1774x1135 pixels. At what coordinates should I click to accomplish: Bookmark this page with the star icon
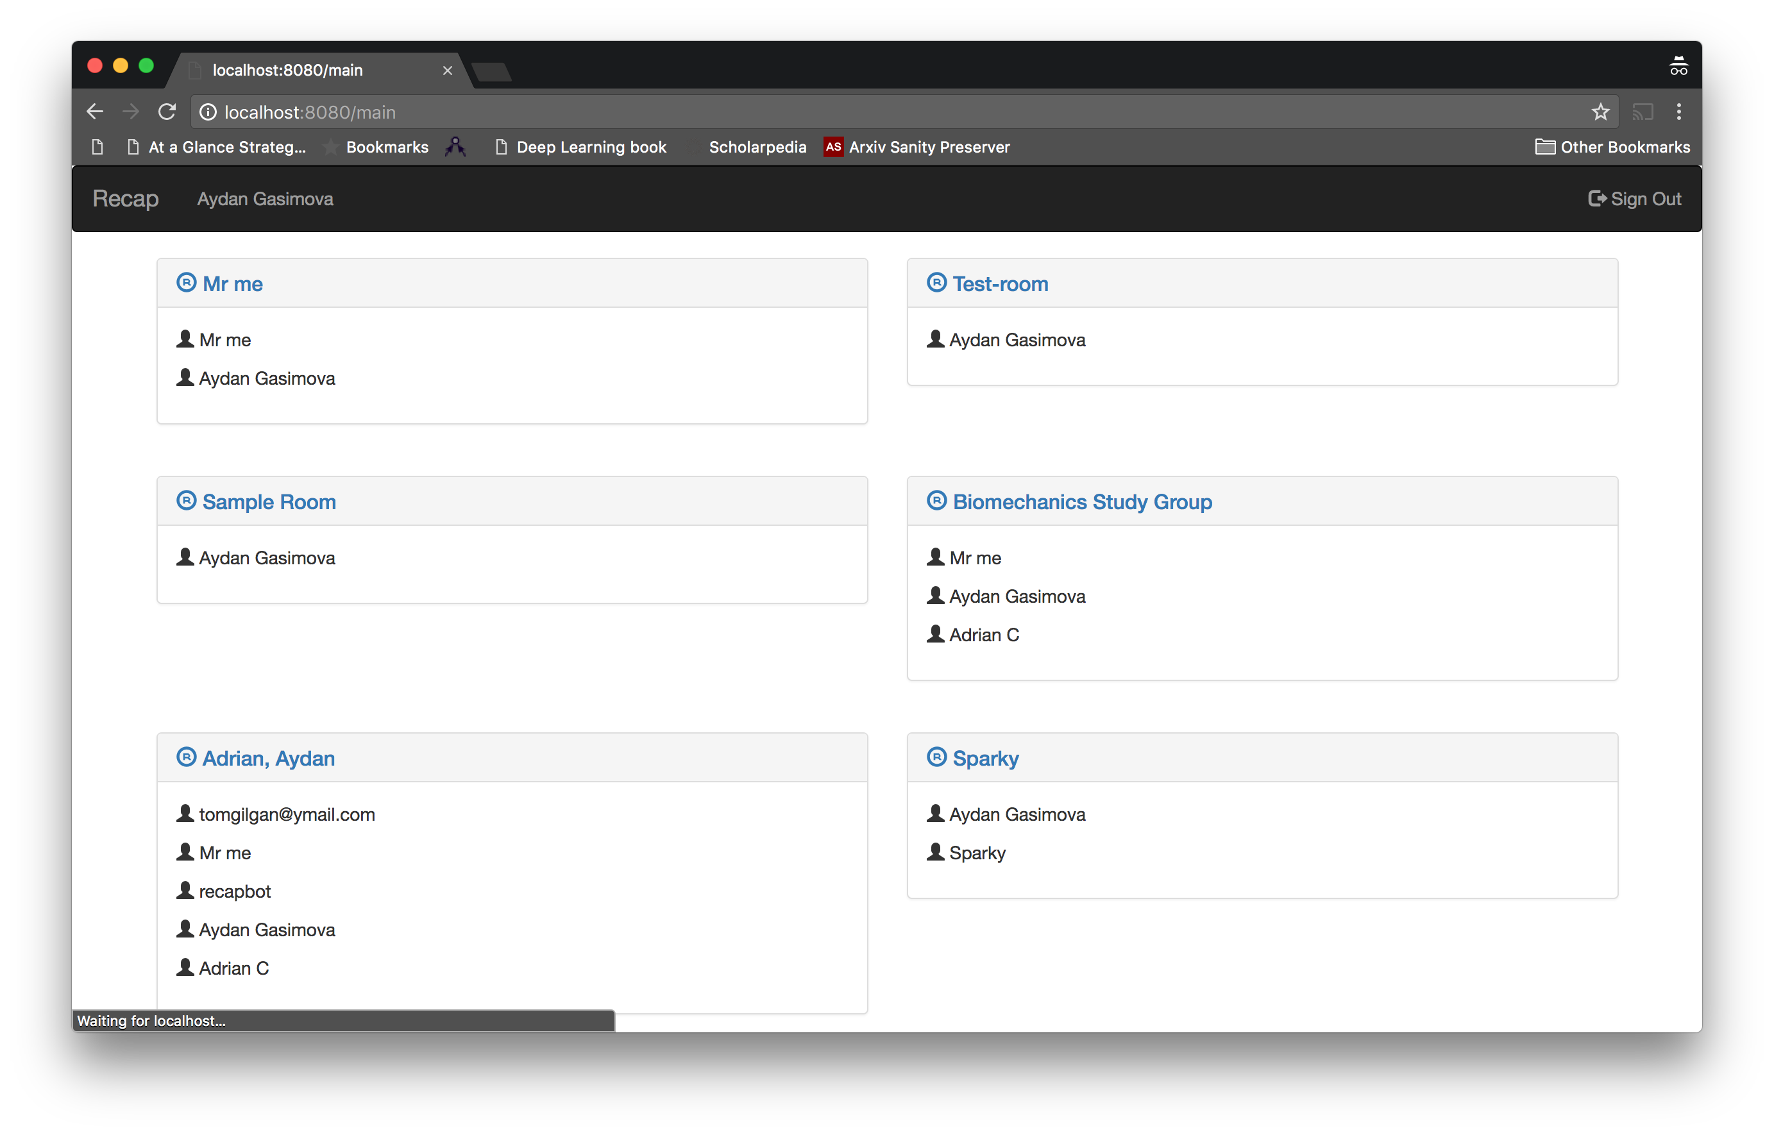coord(1600,112)
